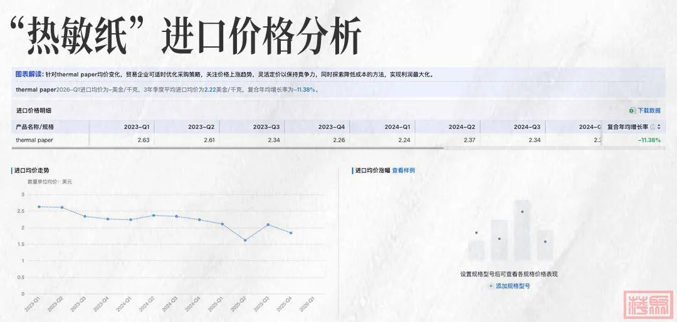This screenshot has width=677, height=322.
Task: Click the 2023-Q1 column header
Action: coord(137,127)
